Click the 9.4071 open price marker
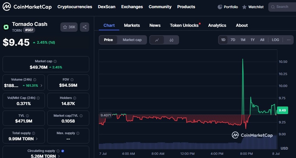 click(x=106, y=115)
